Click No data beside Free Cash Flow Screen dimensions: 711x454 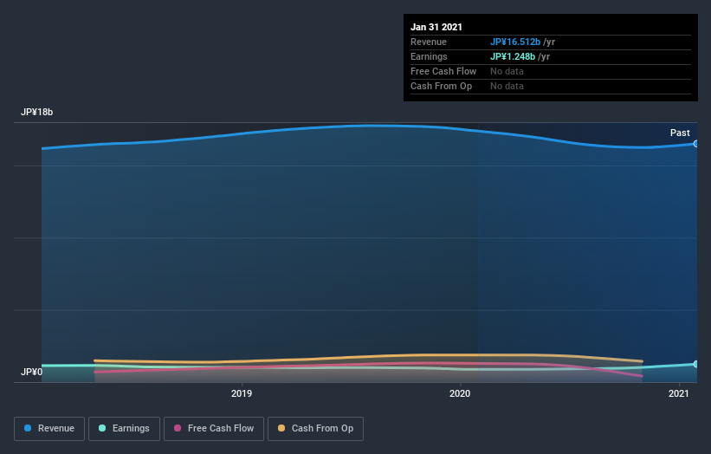[x=507, y=71]
